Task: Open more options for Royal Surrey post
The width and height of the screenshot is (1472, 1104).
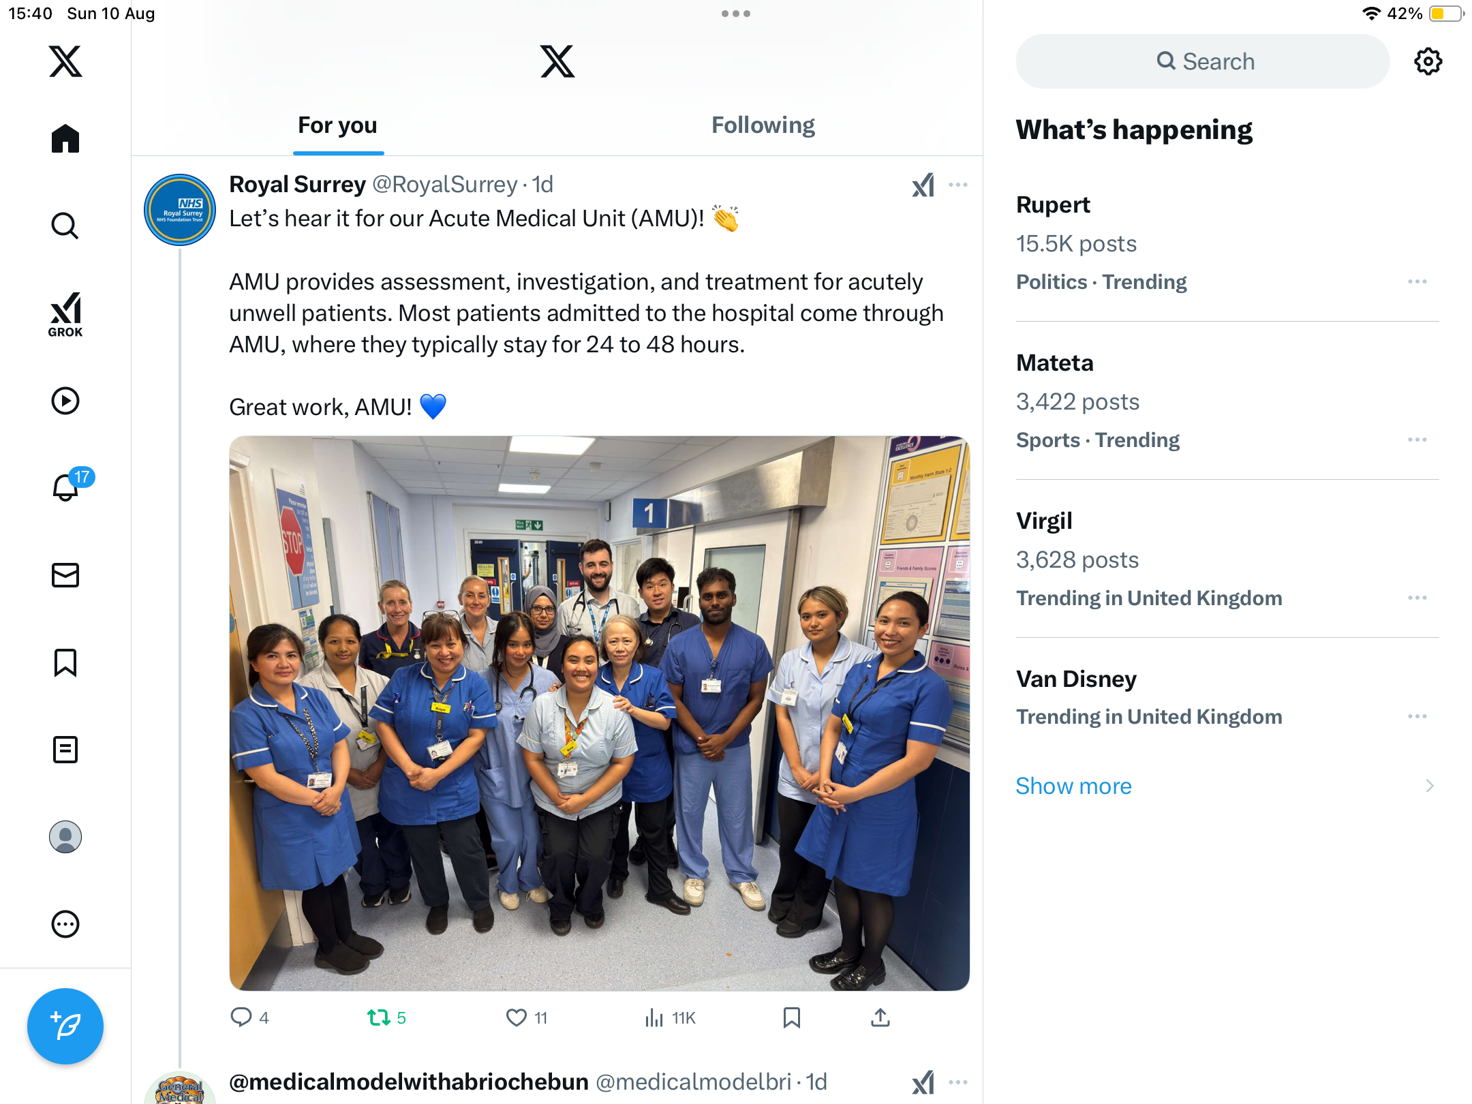Action: tap(957, 185)
